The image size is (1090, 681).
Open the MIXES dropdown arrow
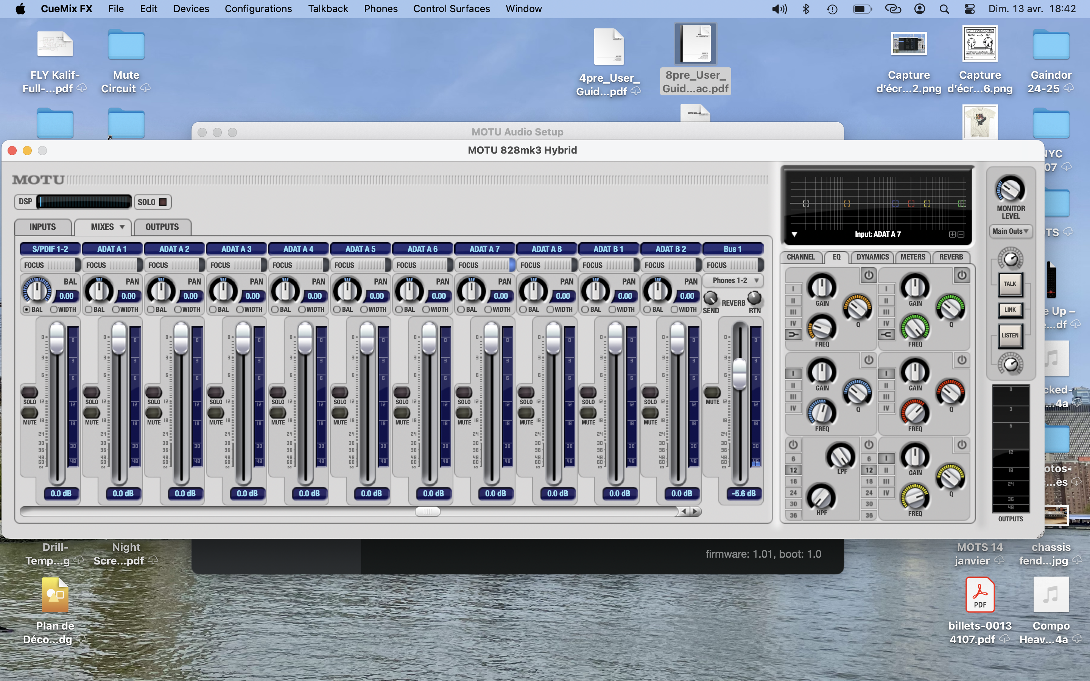tap(122, 227)
